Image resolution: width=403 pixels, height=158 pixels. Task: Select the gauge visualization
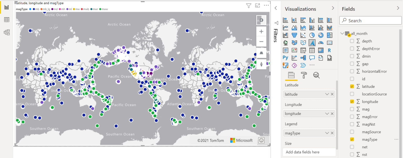pos(320,43)
